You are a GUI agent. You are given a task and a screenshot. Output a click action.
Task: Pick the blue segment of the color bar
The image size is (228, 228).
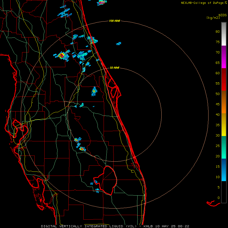click(x=224, y=170)
